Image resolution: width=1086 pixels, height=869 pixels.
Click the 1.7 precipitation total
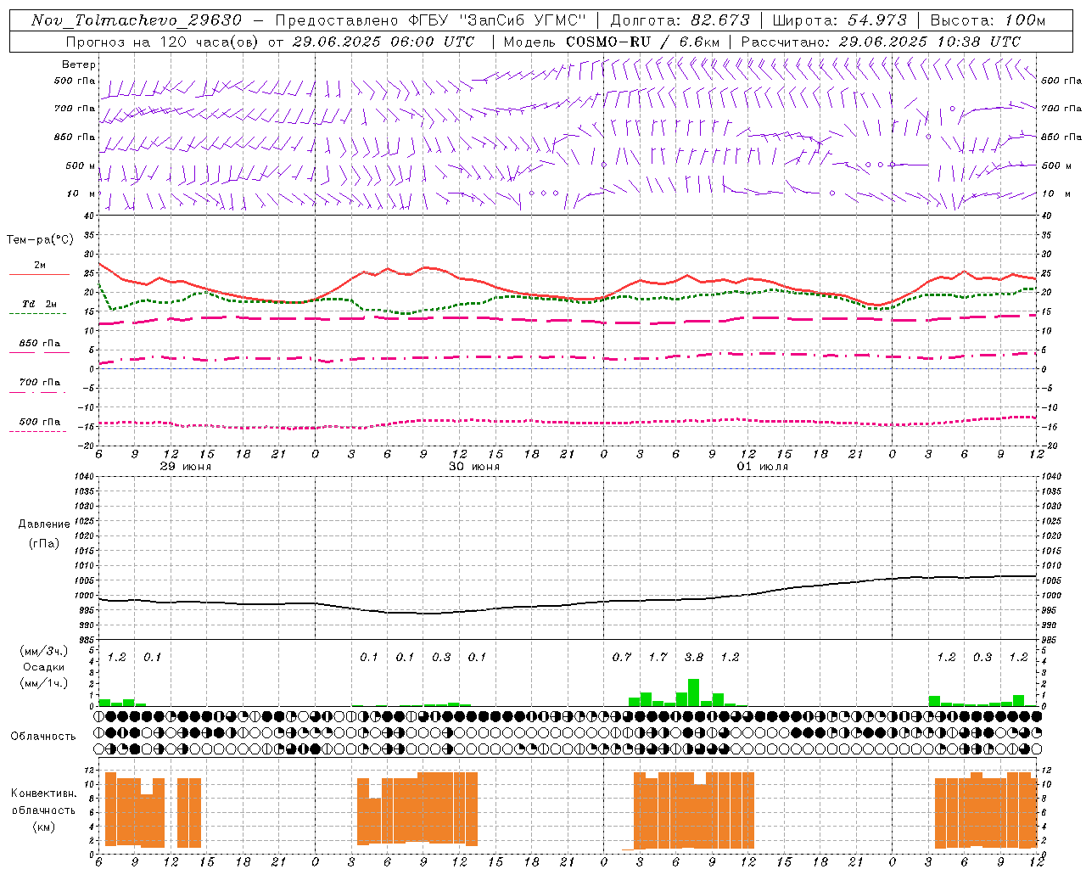[x=658, y=657]
